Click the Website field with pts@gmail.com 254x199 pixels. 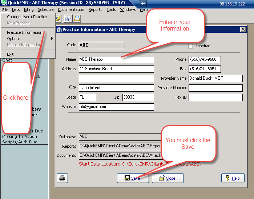coord(116,107)
